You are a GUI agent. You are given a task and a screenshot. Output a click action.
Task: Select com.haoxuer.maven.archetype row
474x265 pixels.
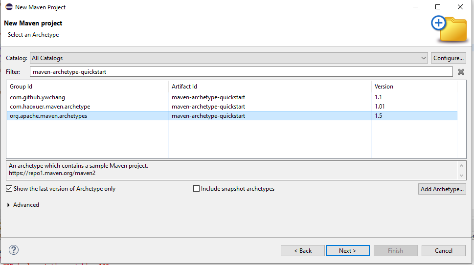(x=232, y=107)
